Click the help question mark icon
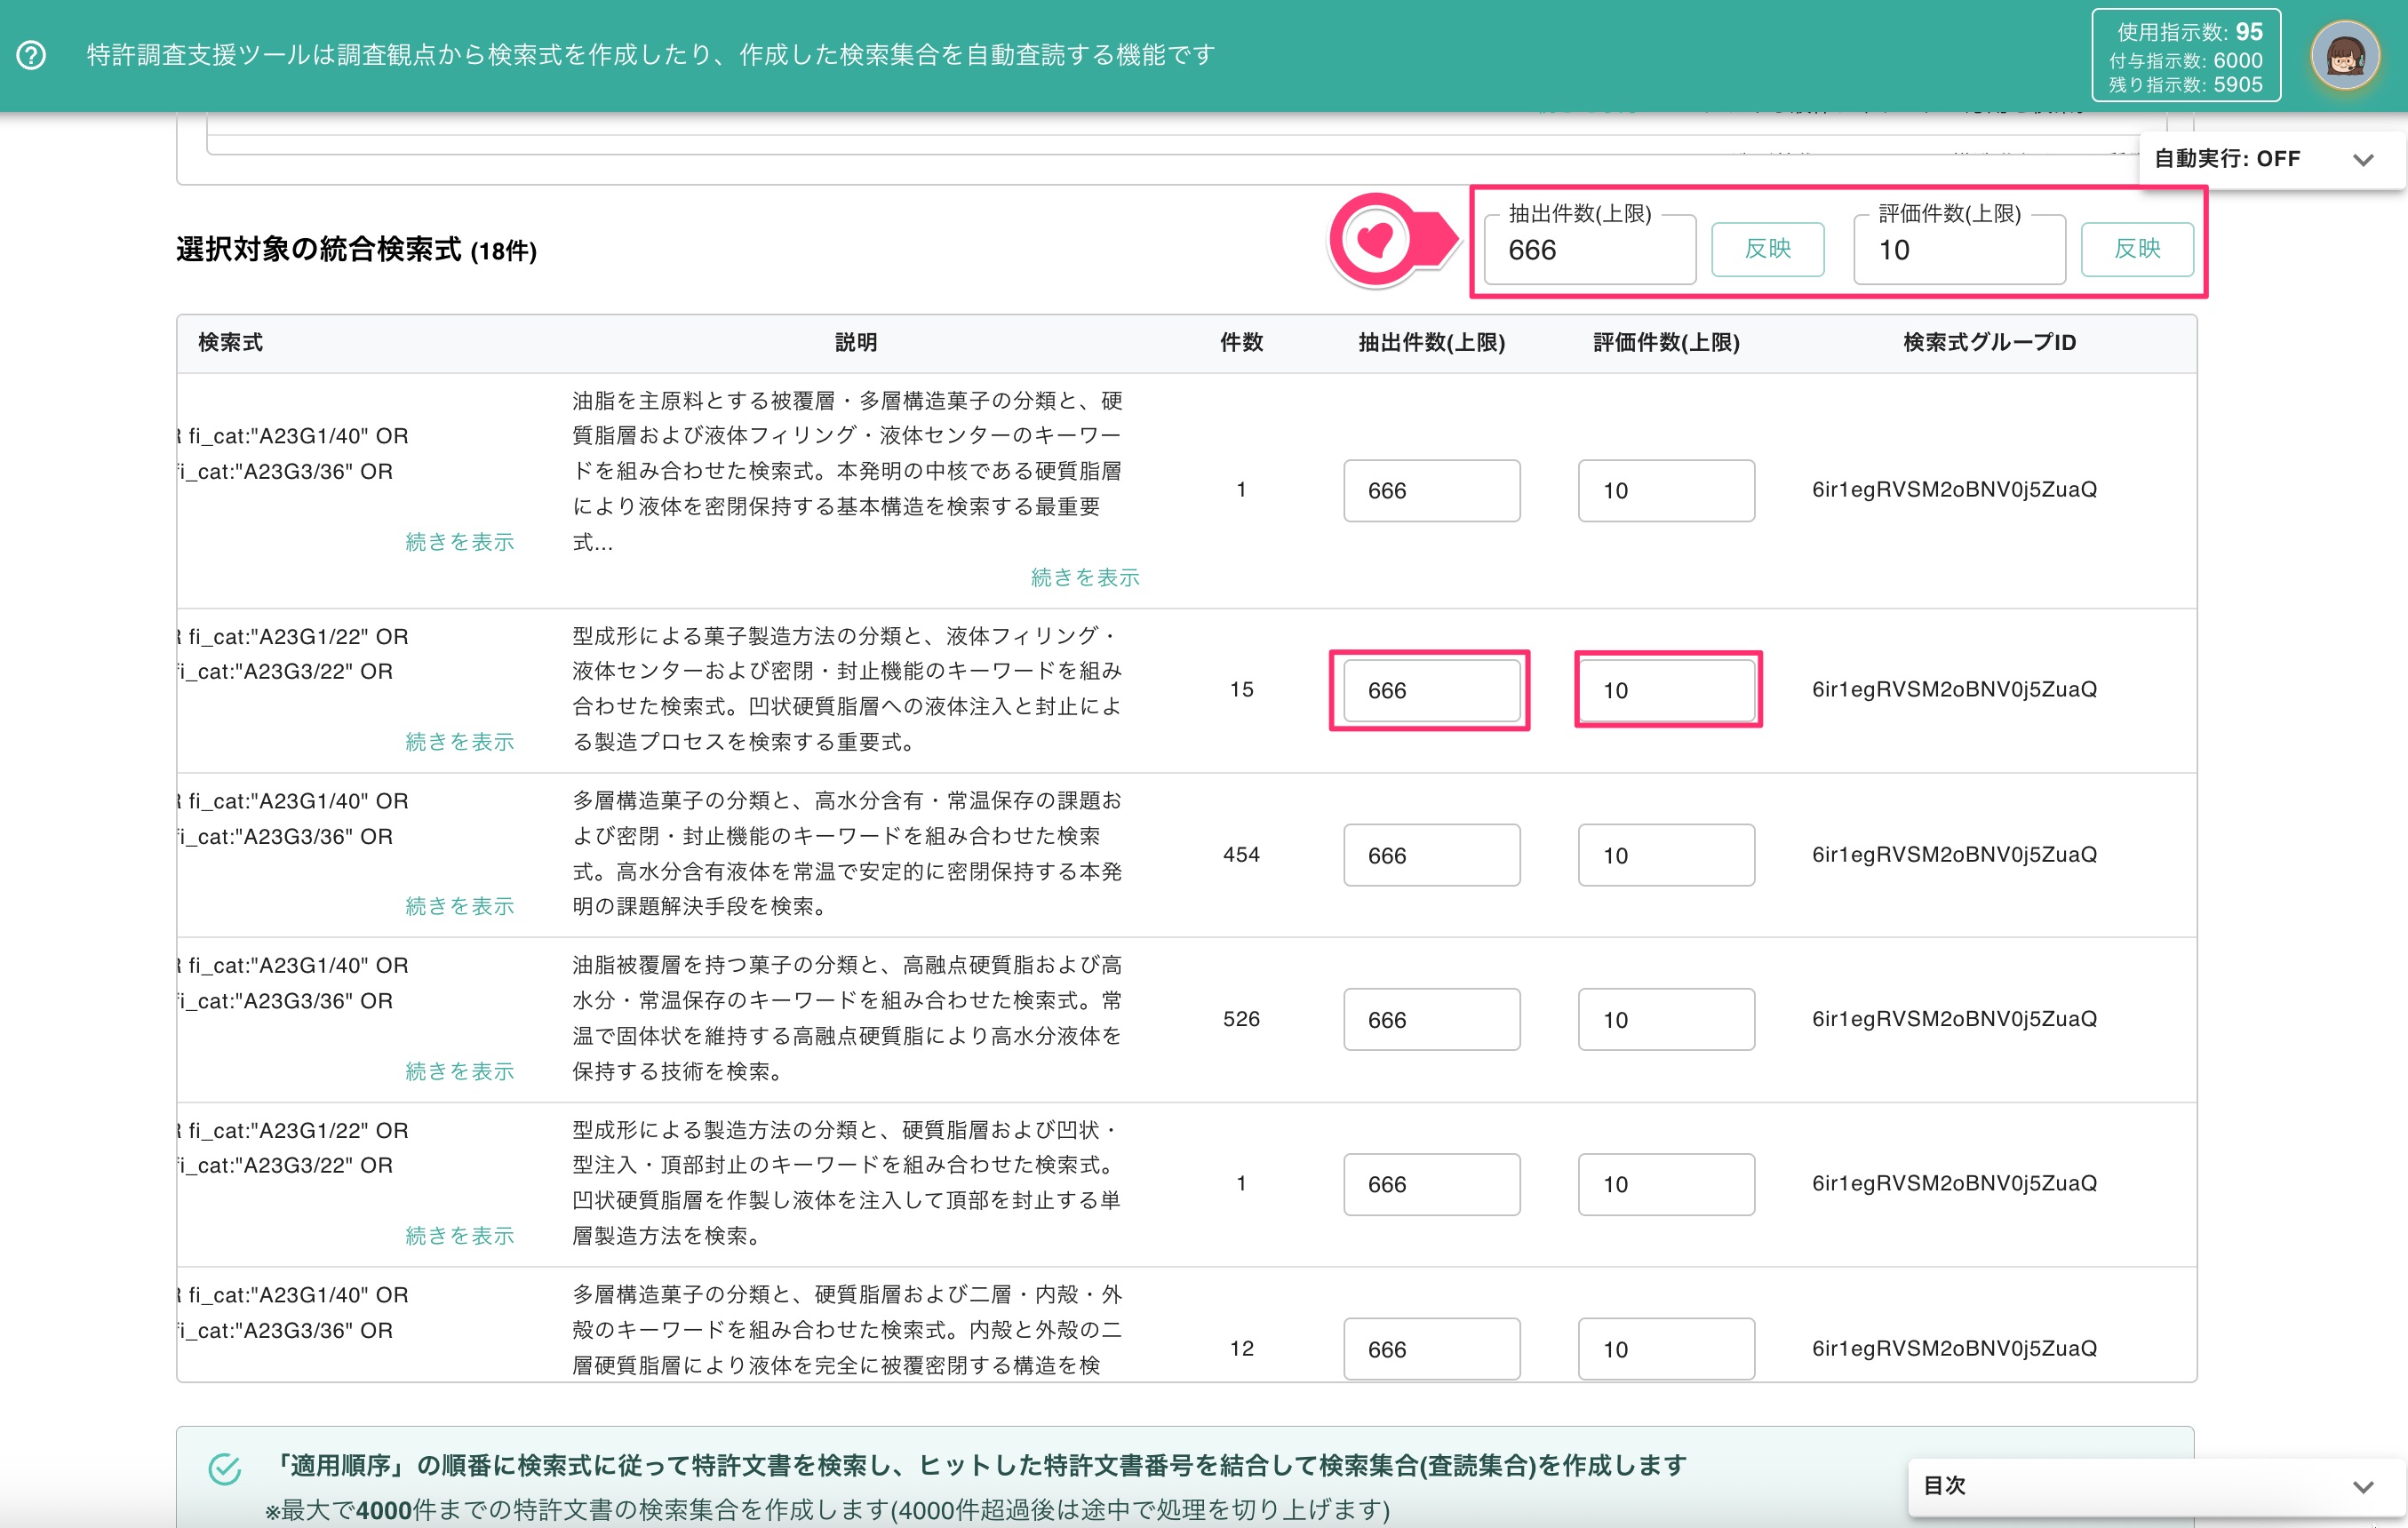The height and width of the screenshot is (1528, 2408). pos(32,54)
